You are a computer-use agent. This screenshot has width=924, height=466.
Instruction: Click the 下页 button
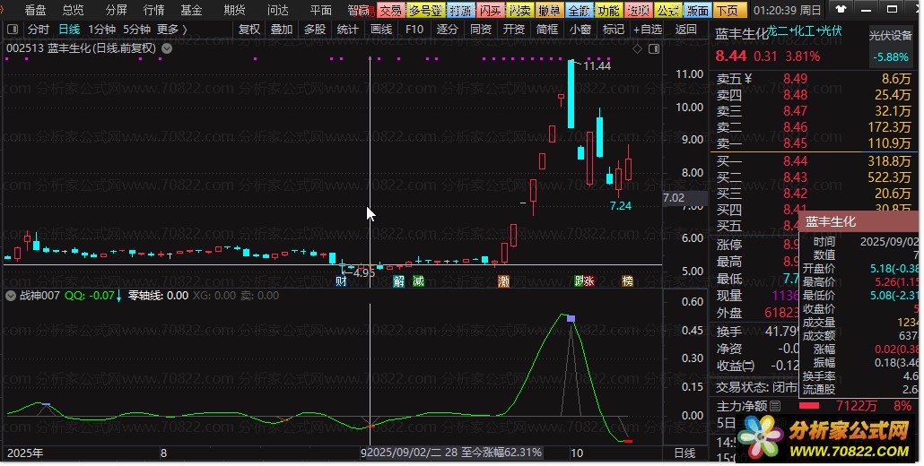(729, 10)
